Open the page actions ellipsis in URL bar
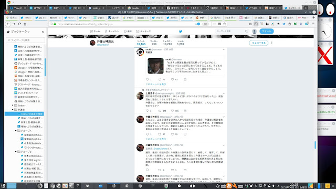 [215, 24]
